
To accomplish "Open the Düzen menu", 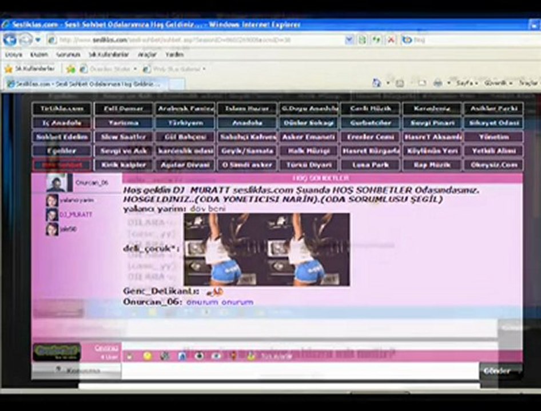I will (x=39, y=54).
